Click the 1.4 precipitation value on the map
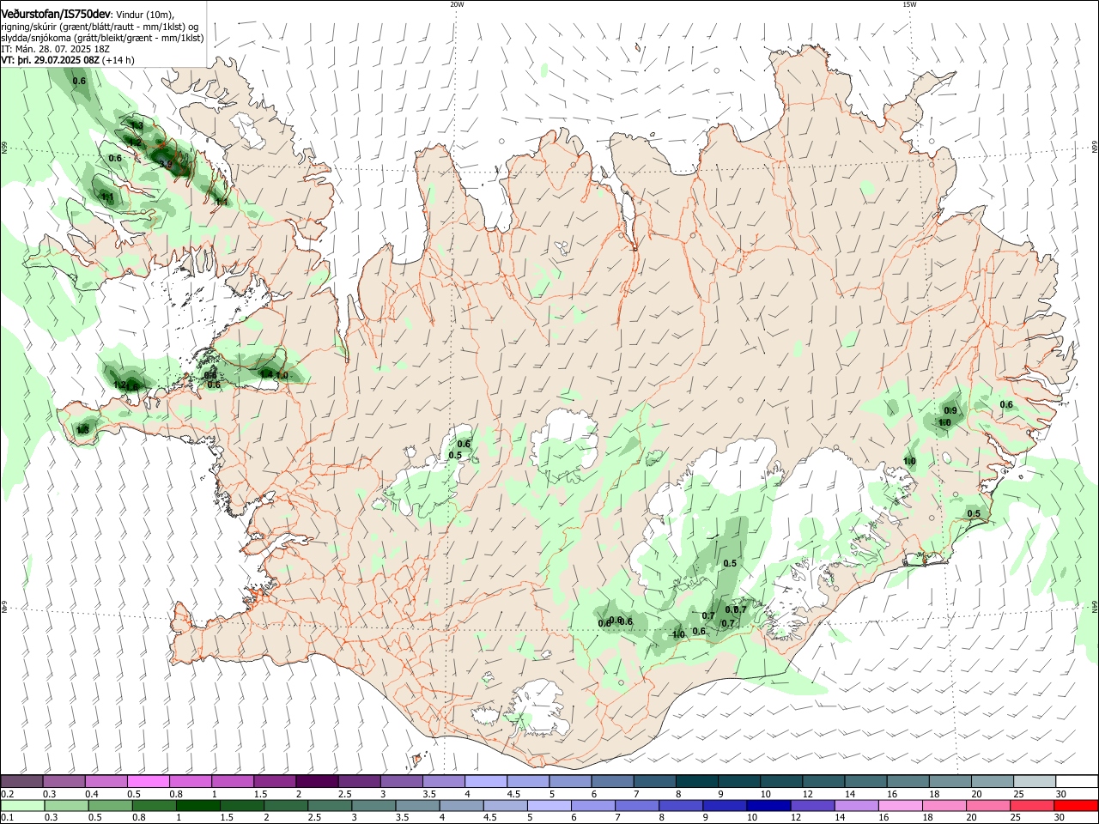Viewport: 1099px width, 824px height. [266, 374]
